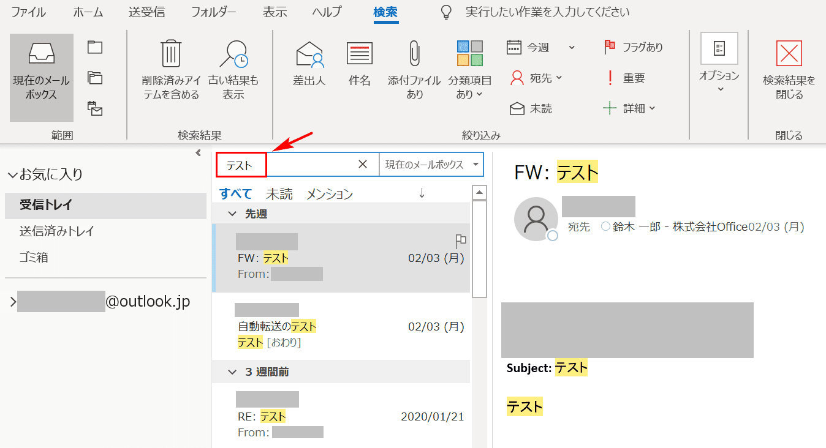
Task: Include deleted items (削除済みアイテムを含める) trash icon
Action: [x=171, y=53]
